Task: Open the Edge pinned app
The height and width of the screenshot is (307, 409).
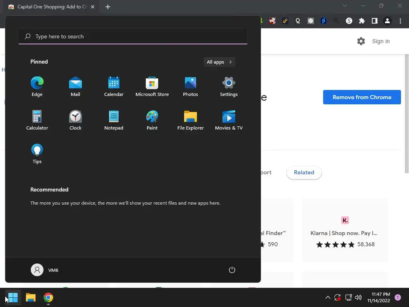Action: pyautogui.click(x=37, y=87)
